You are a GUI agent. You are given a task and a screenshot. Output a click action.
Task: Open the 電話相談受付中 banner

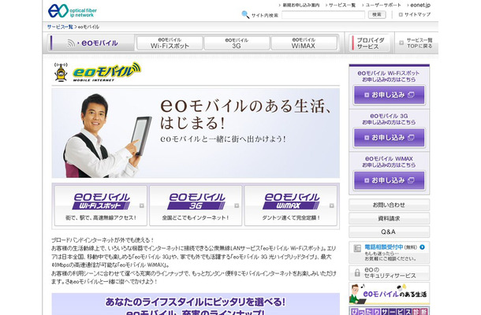tap(389, 253)
